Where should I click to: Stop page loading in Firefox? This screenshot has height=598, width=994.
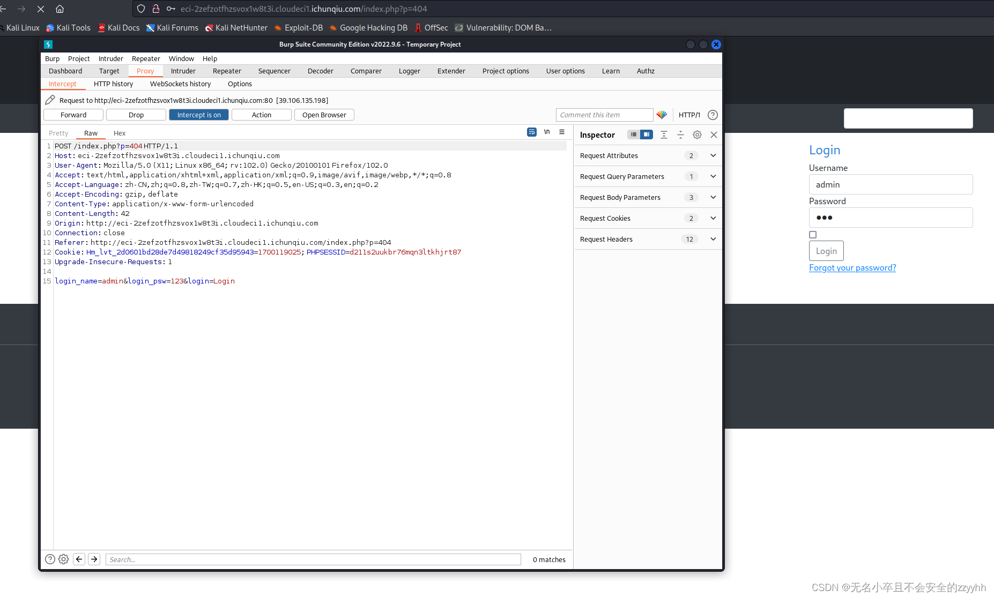coord(41,9)
